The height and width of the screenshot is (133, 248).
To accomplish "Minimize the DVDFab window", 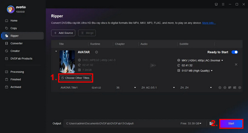I will tap(230, 4).
